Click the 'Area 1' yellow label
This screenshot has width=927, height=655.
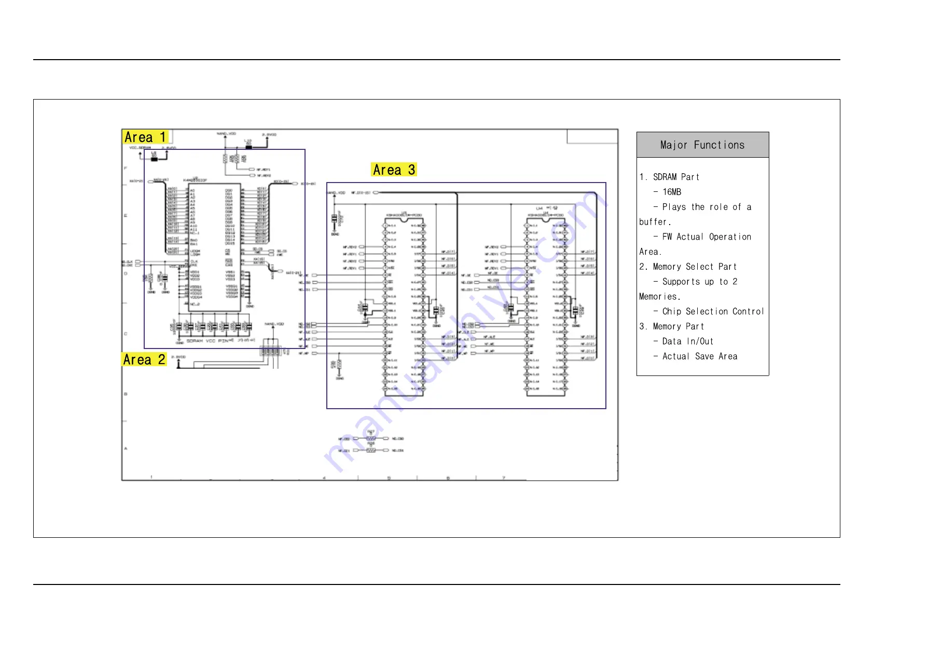pyautogui.click(x=145, y=137)
